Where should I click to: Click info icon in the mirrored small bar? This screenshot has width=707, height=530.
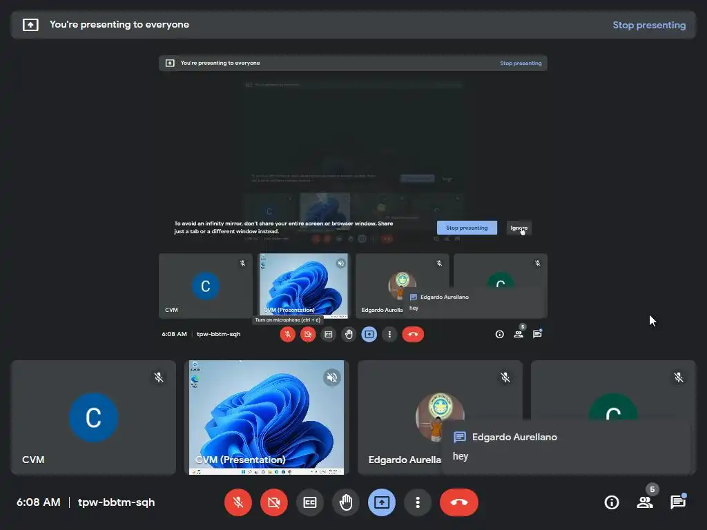click(x=500, y=335)
